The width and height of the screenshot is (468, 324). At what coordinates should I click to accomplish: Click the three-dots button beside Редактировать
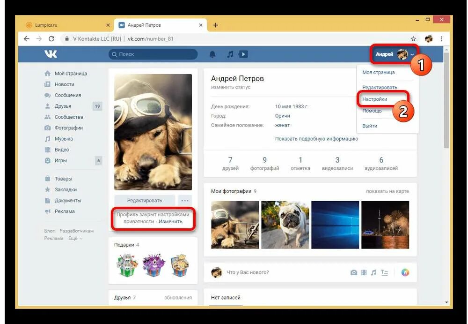coord(185,201)
